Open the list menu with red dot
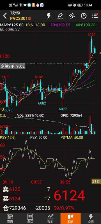101x224 pixels. click(95, 16)
